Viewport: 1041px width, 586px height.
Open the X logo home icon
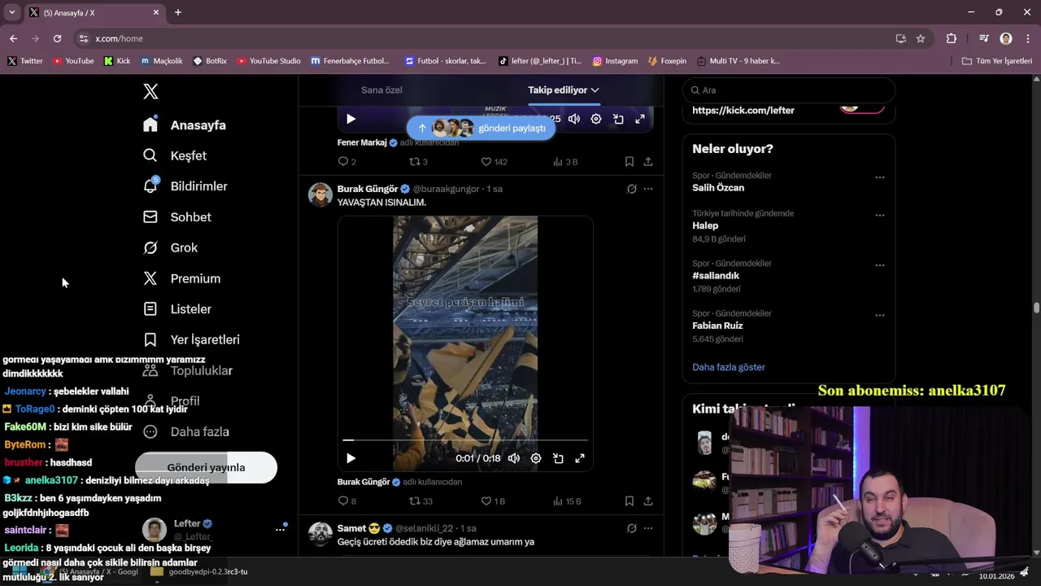click(x=150, y=91)
